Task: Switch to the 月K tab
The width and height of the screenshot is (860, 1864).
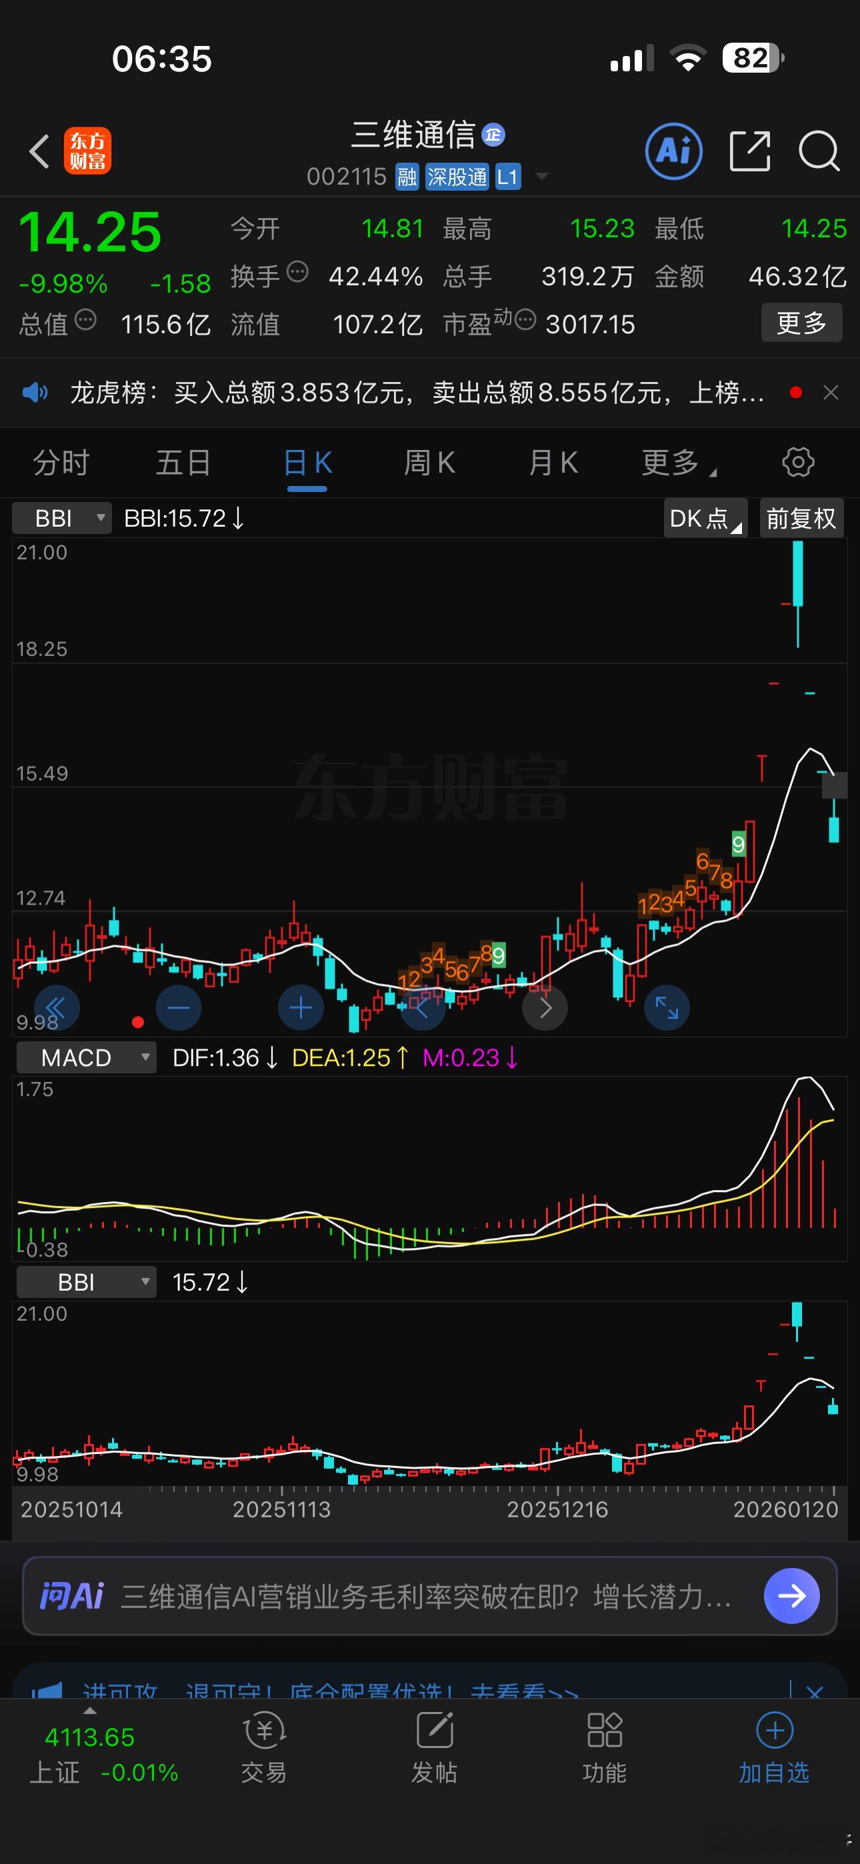Action: (x=553, y=463)
